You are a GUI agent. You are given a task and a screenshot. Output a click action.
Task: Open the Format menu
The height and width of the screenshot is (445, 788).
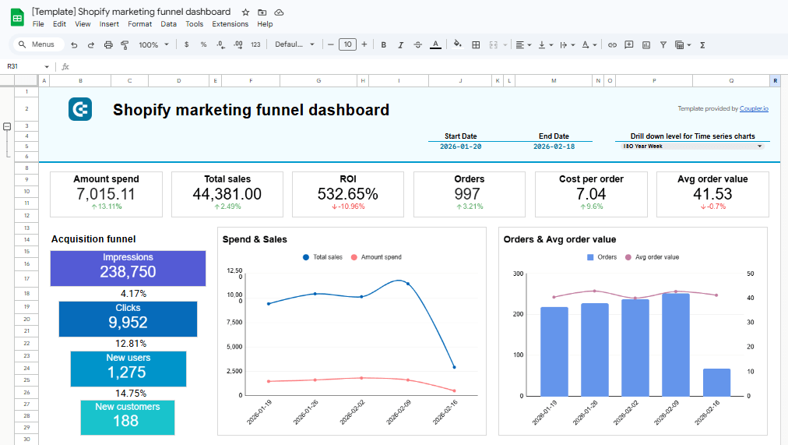click(139, 23)
